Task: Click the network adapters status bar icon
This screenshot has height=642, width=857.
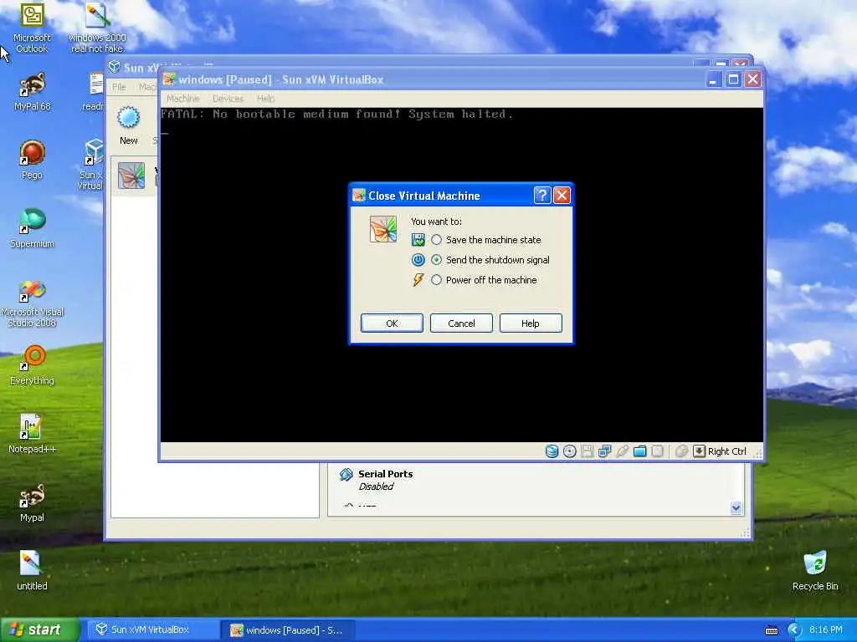Action: coord(604,451)
